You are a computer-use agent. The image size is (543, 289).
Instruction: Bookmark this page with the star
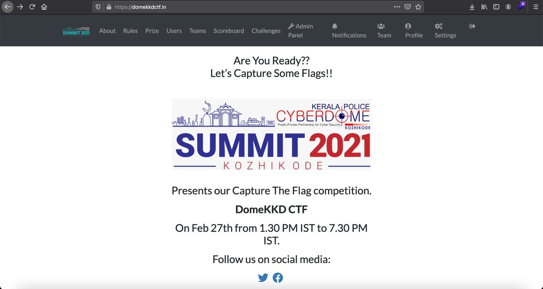(x=418, y=7)
